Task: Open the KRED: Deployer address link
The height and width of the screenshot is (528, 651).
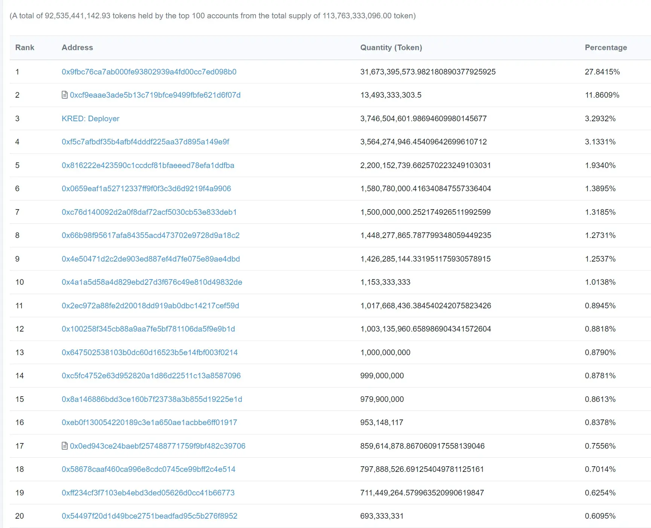Action: click(91, 118)
